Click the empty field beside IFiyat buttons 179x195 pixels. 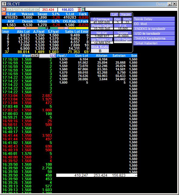click(44, 56)
